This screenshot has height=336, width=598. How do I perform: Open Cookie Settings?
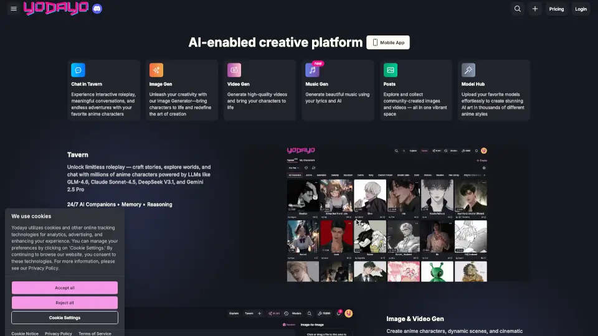click(65, 317)
